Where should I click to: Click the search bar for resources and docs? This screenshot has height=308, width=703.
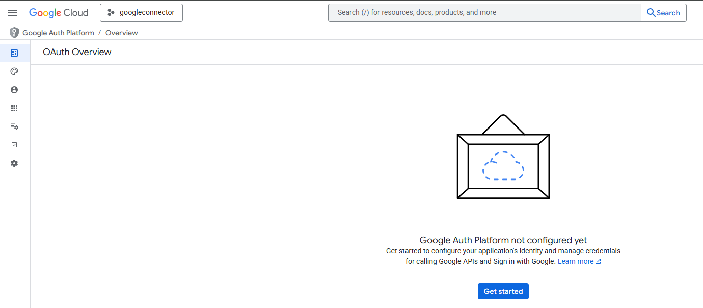tap(484, 13)
